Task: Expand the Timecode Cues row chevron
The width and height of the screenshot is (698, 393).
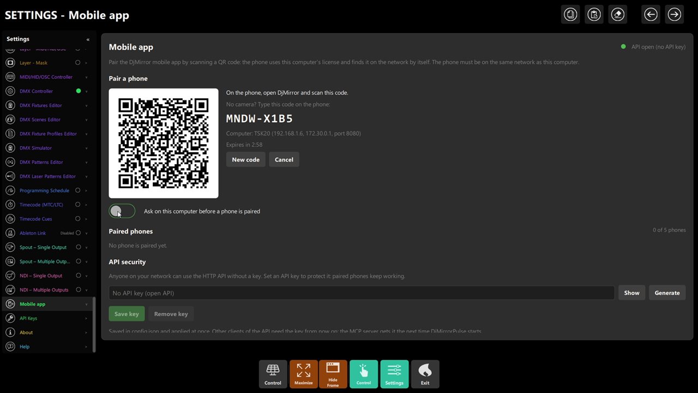Action: click(86, 219)
